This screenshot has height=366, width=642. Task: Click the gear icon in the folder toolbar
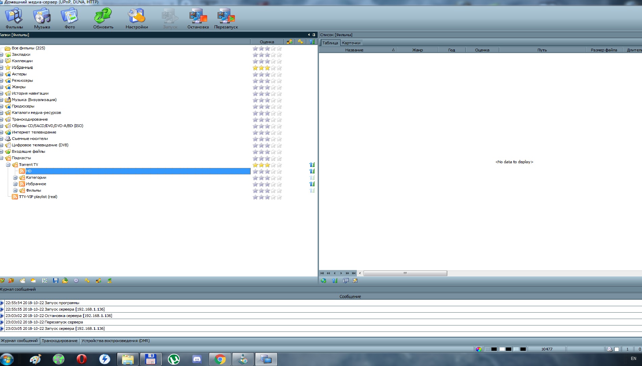[x=76, y=280]
